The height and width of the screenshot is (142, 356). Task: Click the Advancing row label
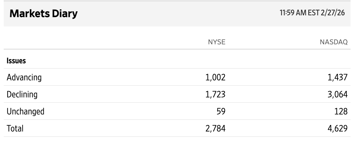point(24,77)
